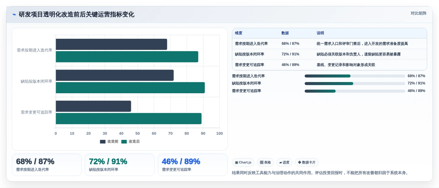Click the table cell 72% / 91%

(x=290, y=54)
